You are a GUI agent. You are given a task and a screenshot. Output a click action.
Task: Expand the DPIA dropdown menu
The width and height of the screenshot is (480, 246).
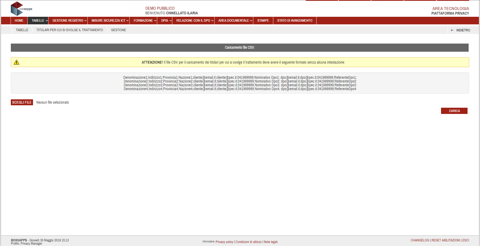pos(165,21)
